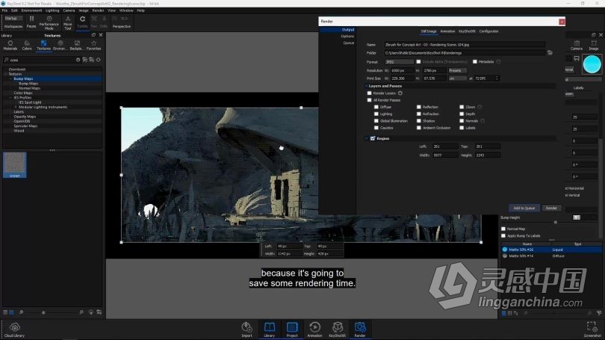Toggle the Library panel from bottom toolbar
Screen dimensions: 605x340
(270, 327)
